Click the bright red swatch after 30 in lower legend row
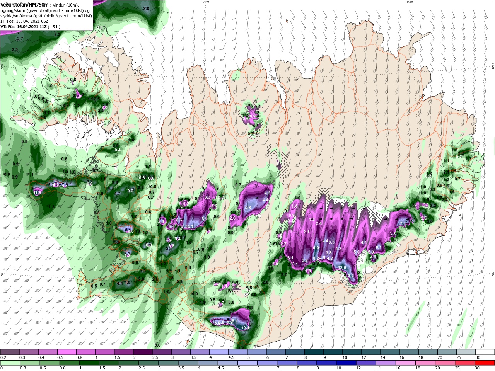Viewport: 495px width, 371px height. 485,363
